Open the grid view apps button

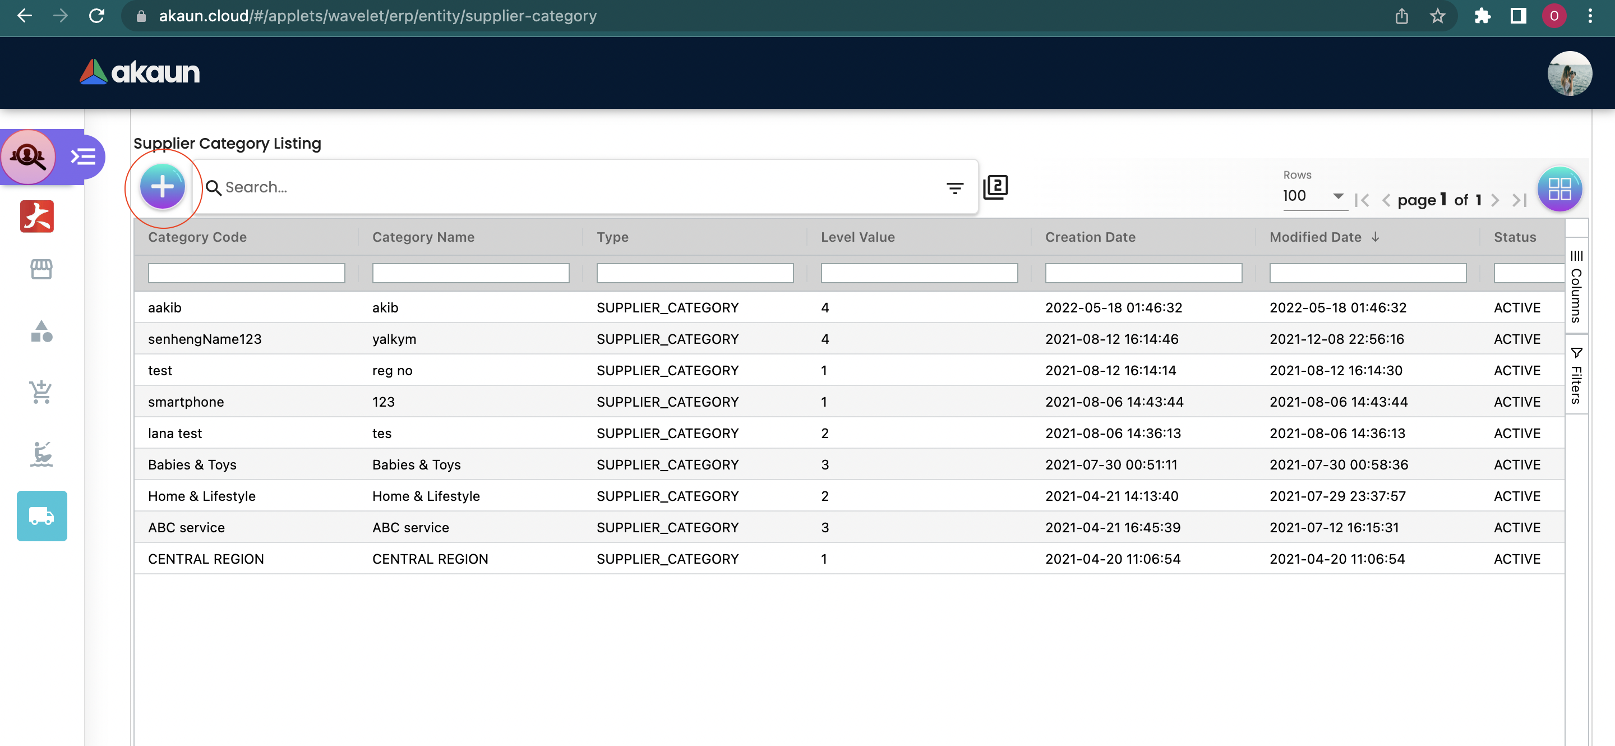click(x=1559, y=188)
